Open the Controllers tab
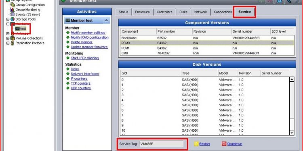 click(x=164, y=12)
